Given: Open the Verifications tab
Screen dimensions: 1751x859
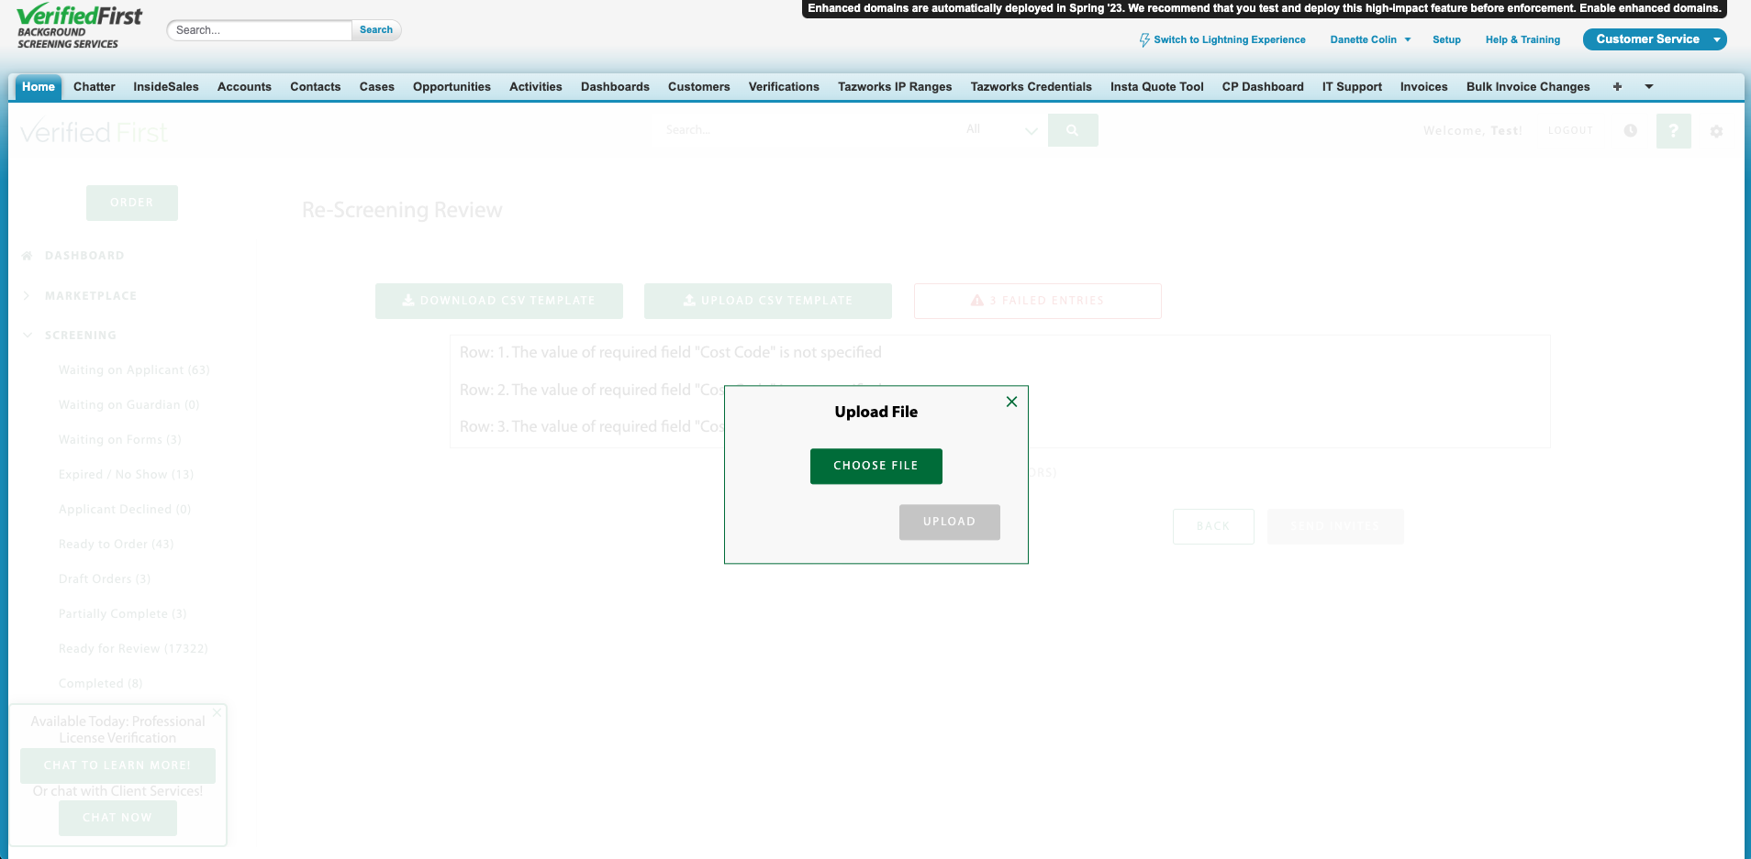Looking at the screenshot, I should (784, 87).
